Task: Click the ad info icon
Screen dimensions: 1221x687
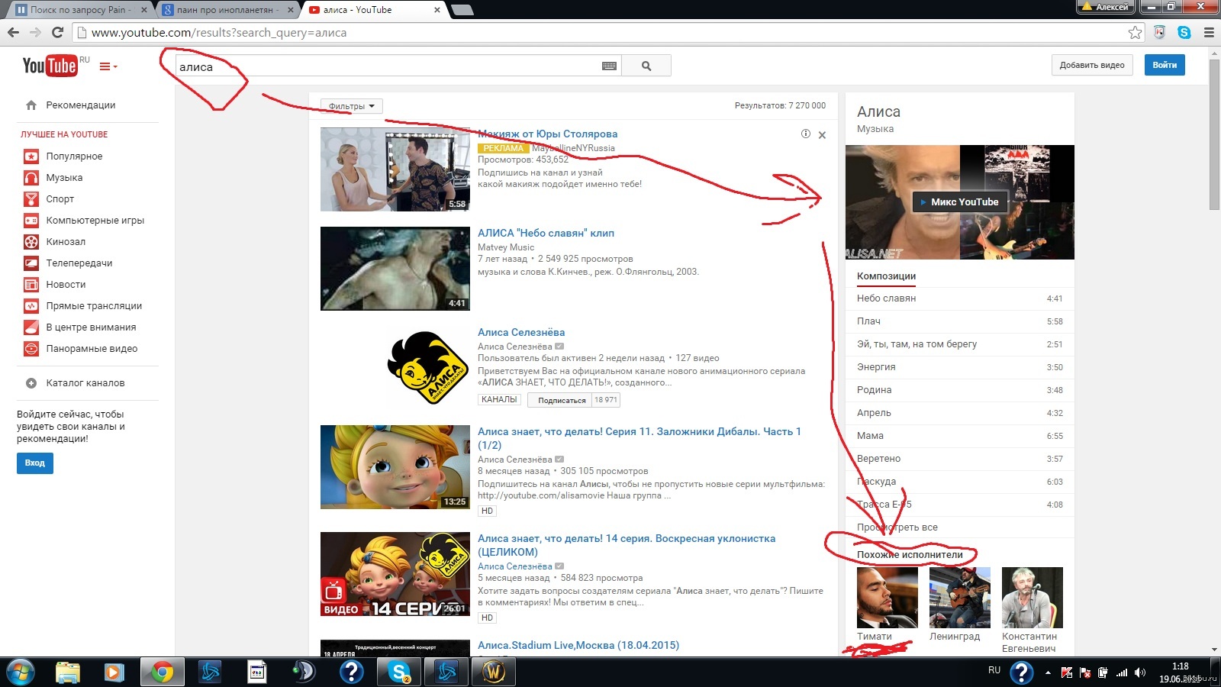Action: pyautogui.click(x=805, y=134)
